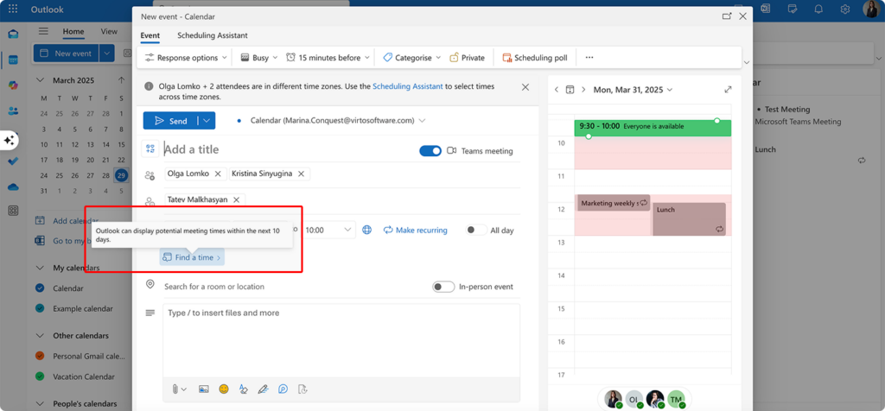
Task: Open More apps in the sidebar
Action: pos(13,211)
